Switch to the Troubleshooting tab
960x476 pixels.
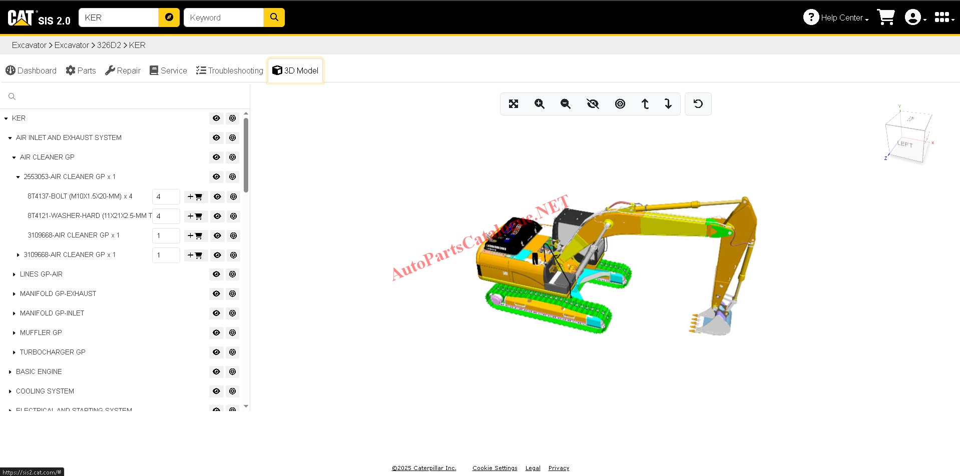[x=230, y=70]
